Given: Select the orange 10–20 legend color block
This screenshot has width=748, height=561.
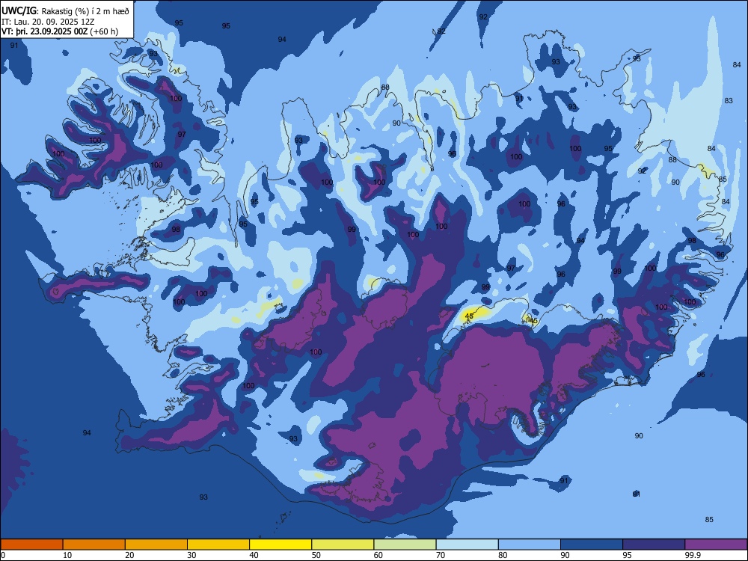Looking at the screenshot, I should 94,545.
